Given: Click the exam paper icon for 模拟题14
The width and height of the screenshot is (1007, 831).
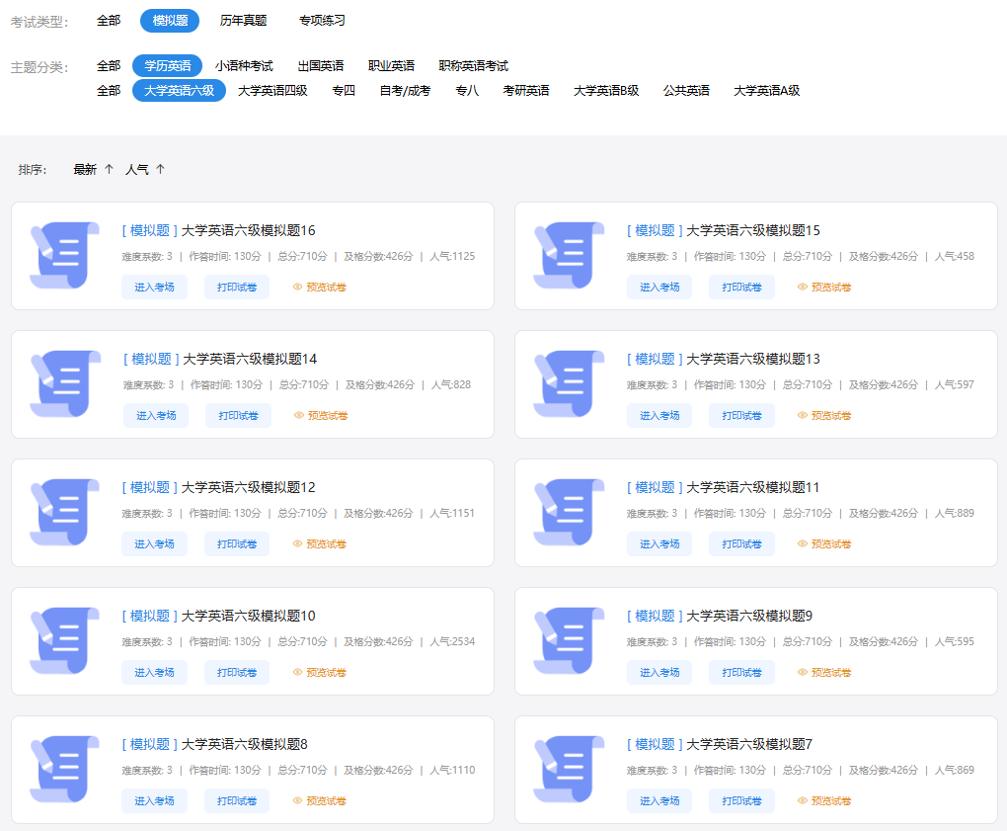Looking at the screenshot, I should click(65, 383).
